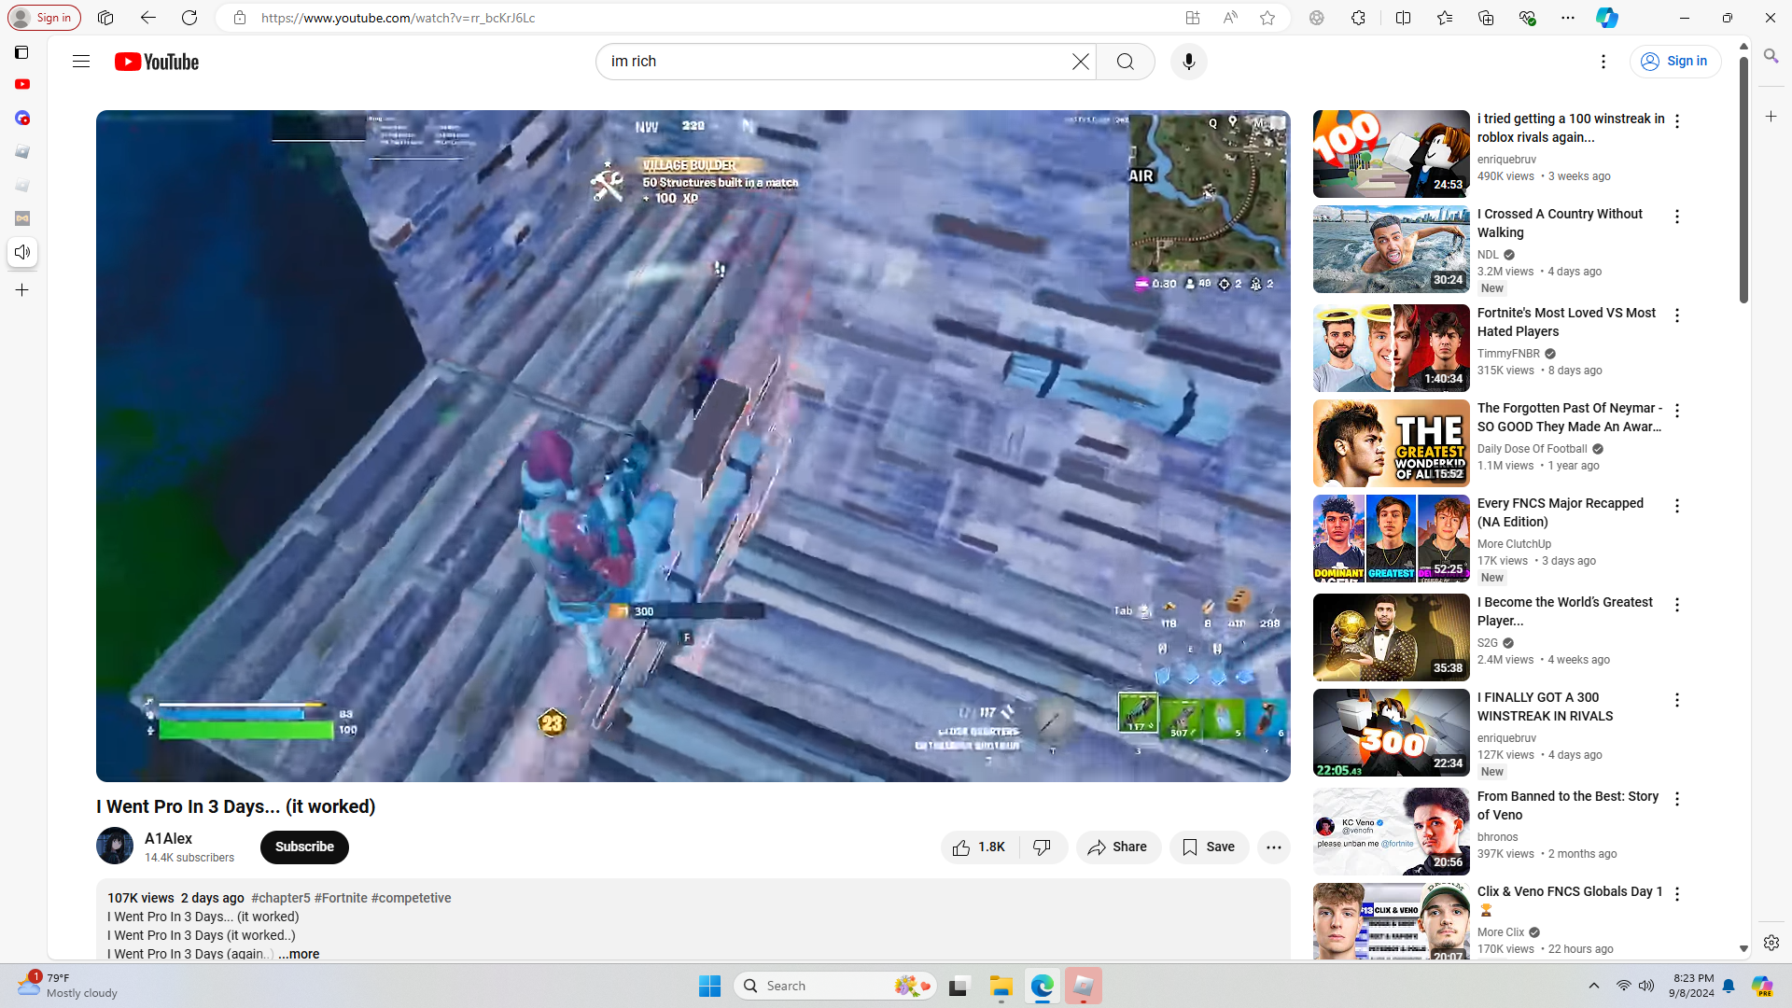Open YouTube settings three-dot menu
Screen dimensions: 1792x1008
click(1603, 62)
